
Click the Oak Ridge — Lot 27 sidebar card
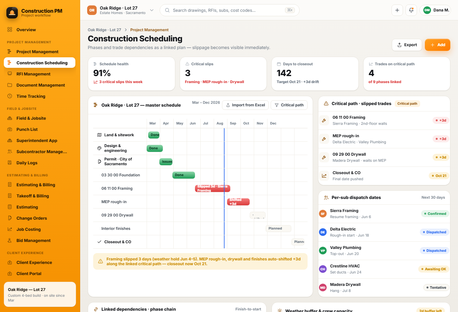coord(40,294)
